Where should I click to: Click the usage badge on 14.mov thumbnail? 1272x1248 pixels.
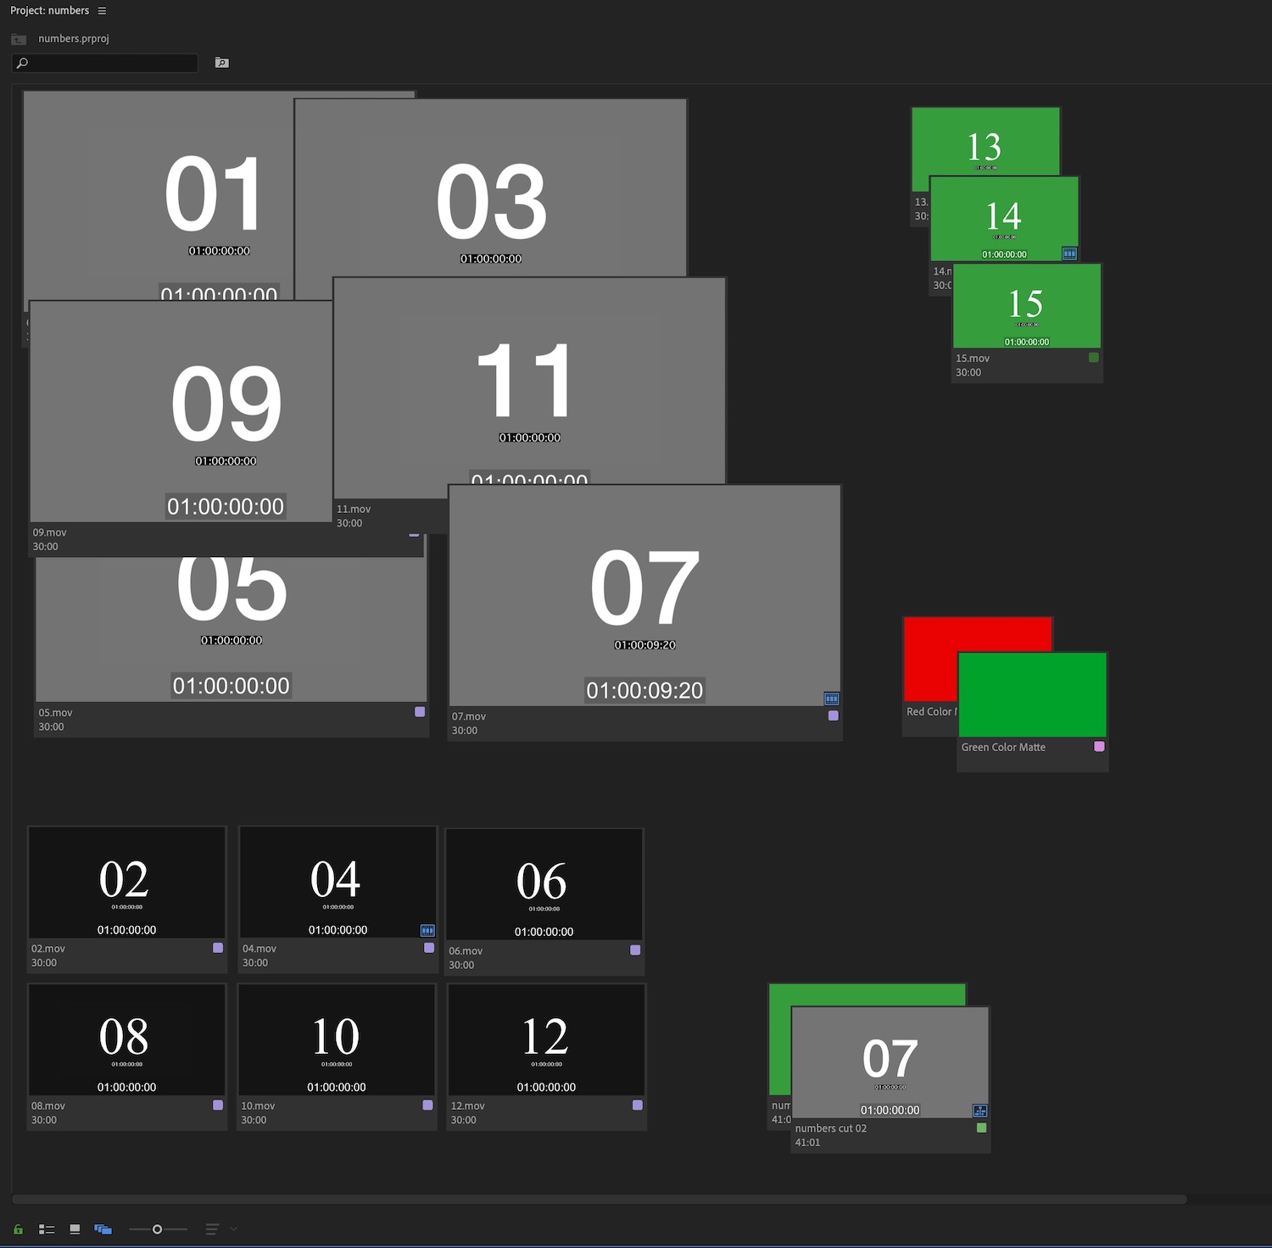tap(1069, 253)
